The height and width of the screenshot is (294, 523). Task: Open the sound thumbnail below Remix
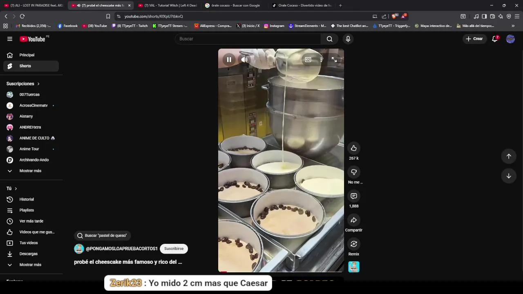tap(354, 267)
